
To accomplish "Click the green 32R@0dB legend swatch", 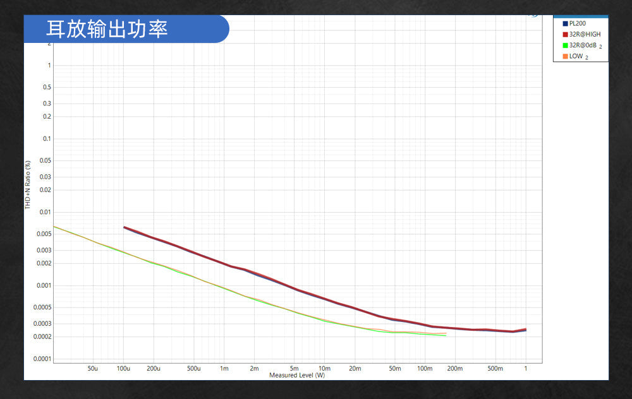I will pos(565,45).
